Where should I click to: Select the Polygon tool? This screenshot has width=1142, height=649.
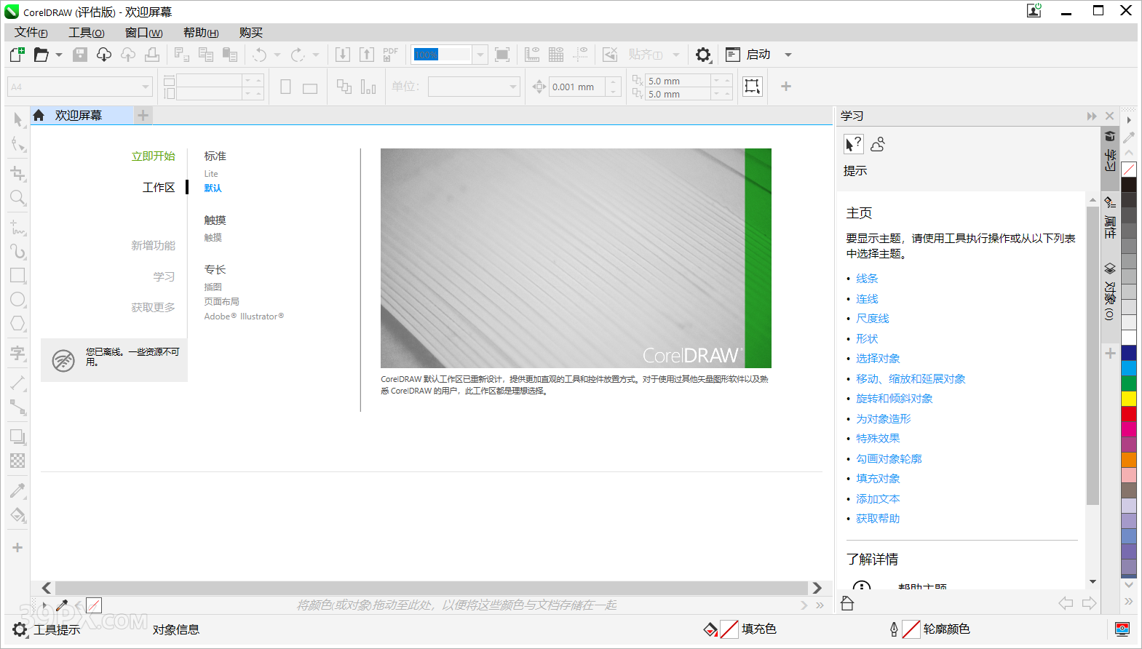tap(18, 324)
